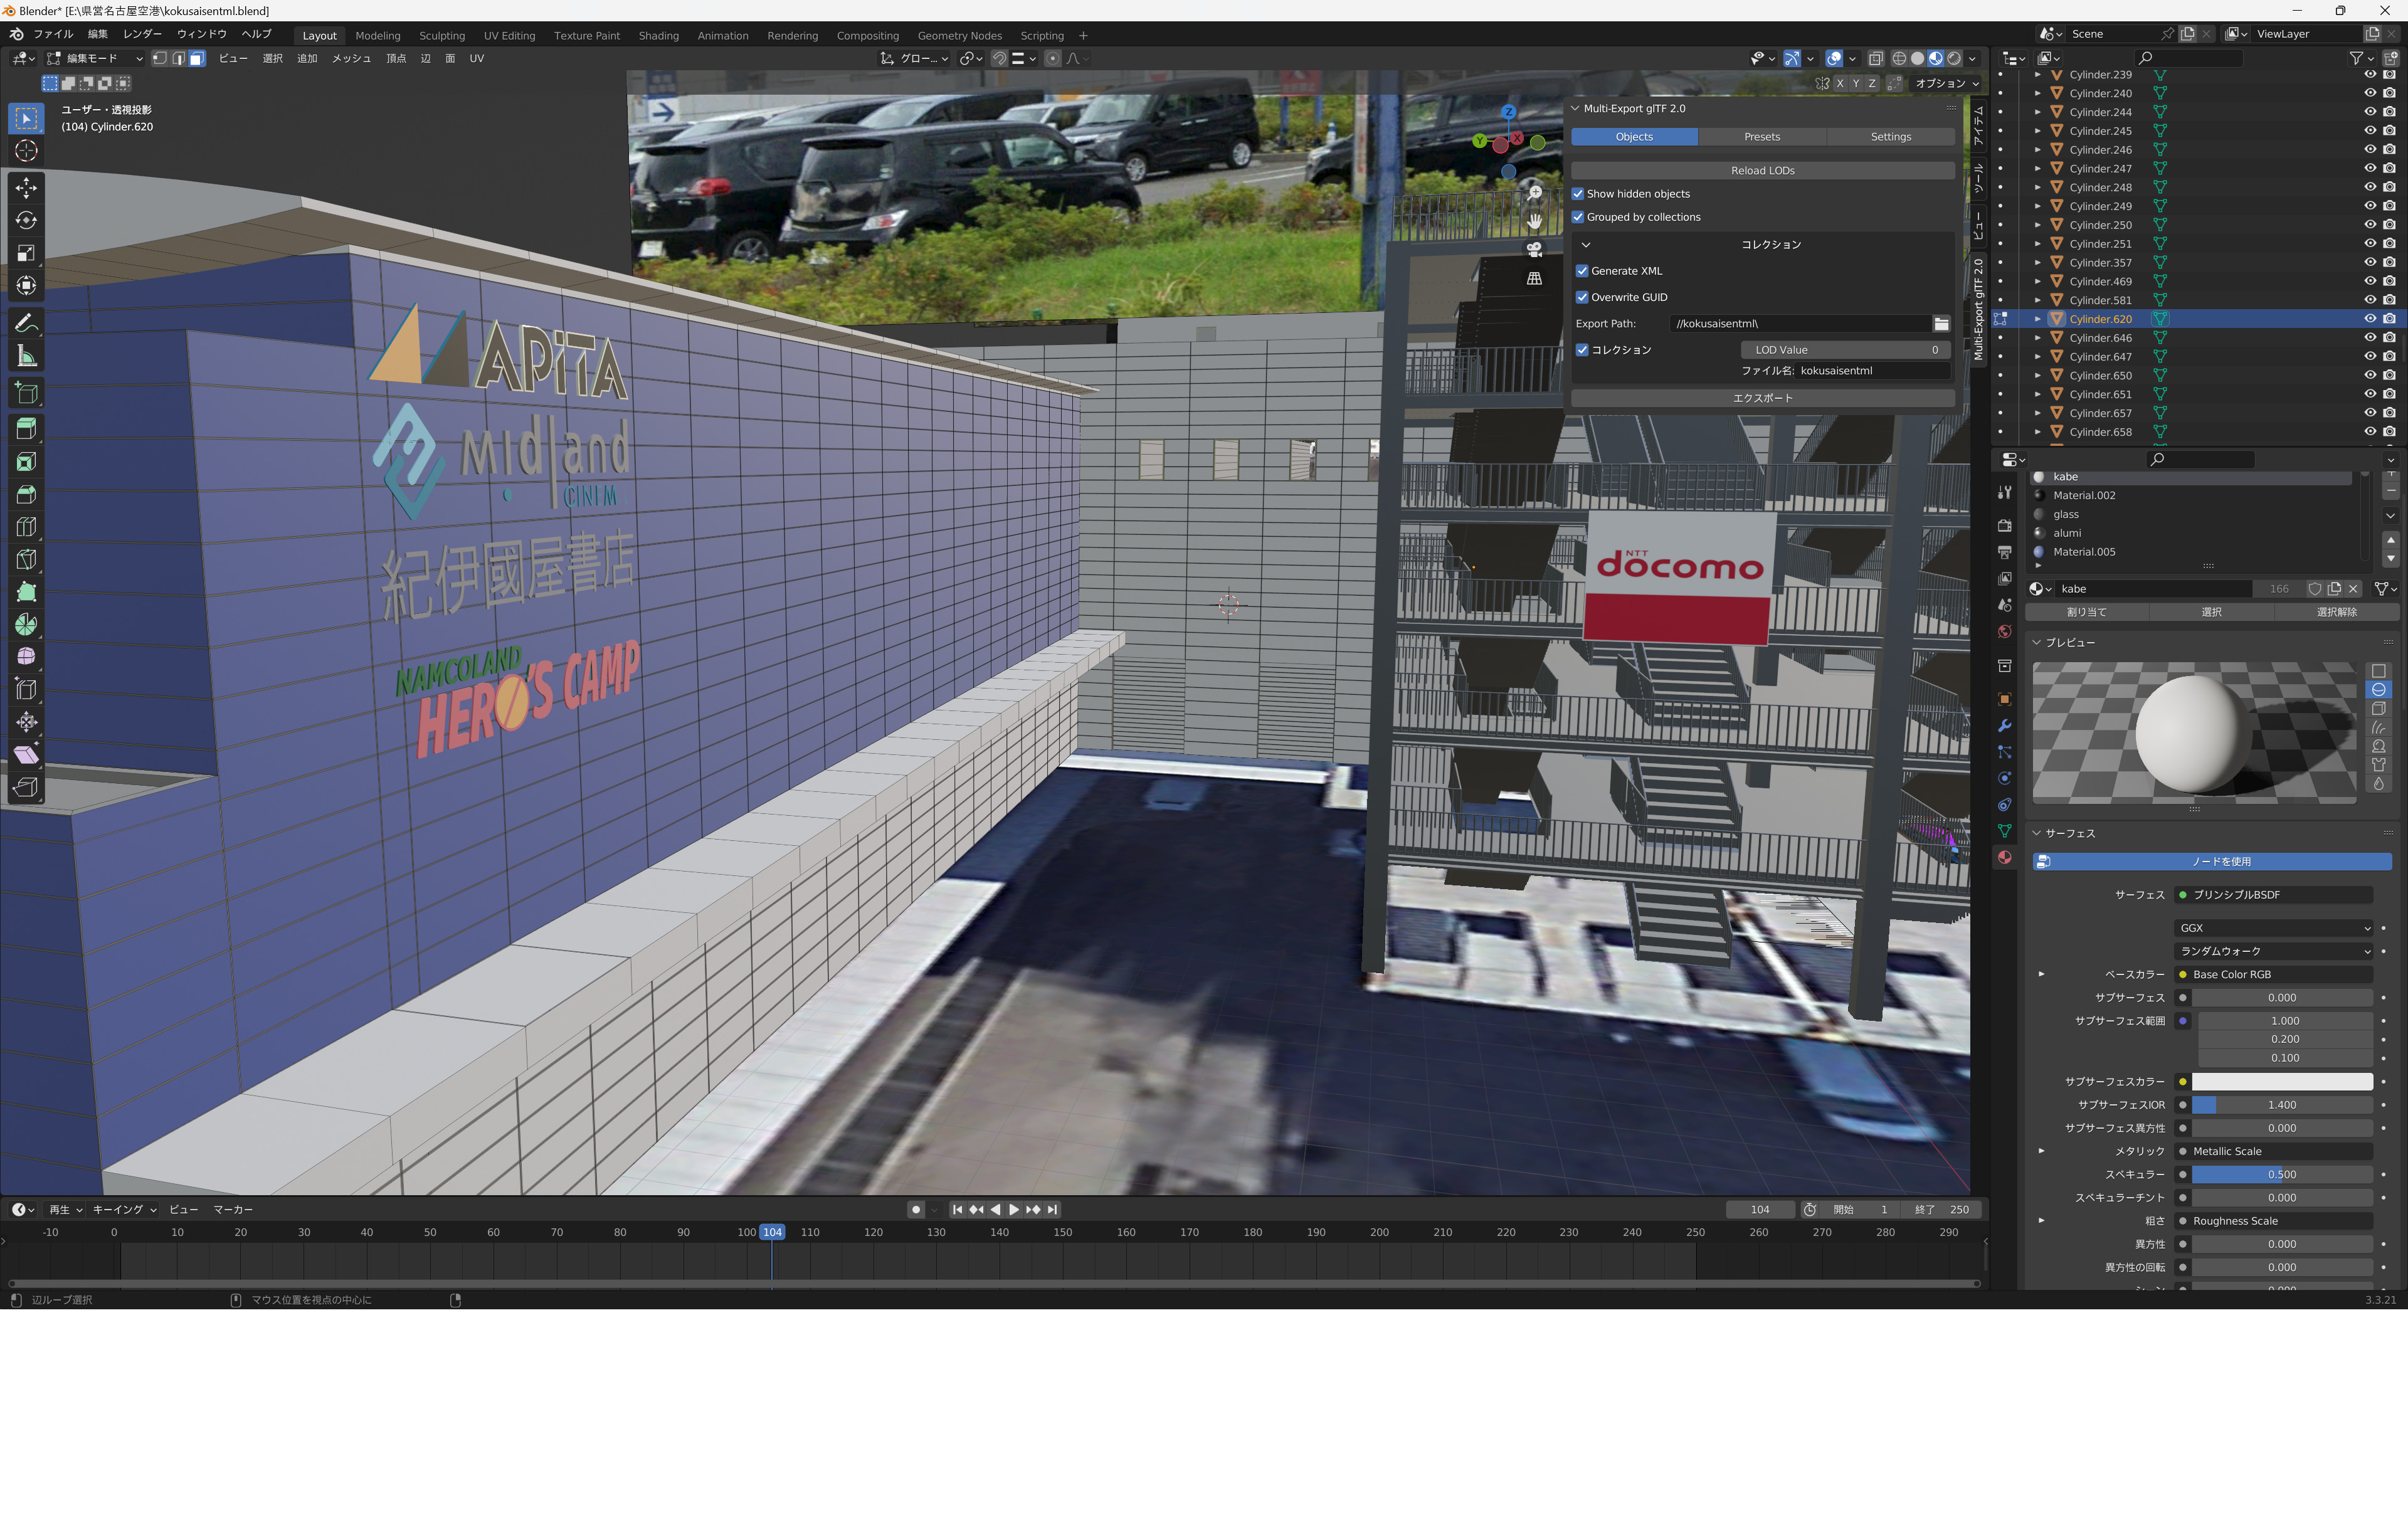Select the Bevel tool
The image size is (2408, 1520).
(x=27, y=494)
